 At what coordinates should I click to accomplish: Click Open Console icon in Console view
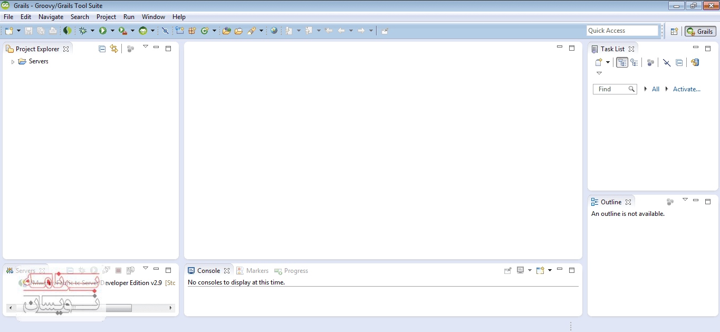540,271
